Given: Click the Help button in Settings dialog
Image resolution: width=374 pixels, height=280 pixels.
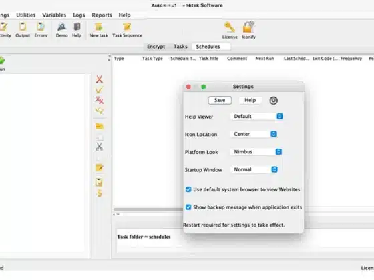Looking at the screenshot, I should pyautogui.click(x=250, y=100).
